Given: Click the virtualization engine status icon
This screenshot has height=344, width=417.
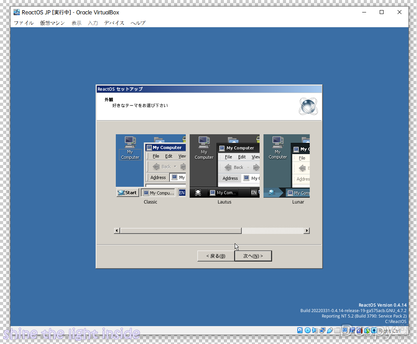Looking at the screenshot, I should (359, 330).
